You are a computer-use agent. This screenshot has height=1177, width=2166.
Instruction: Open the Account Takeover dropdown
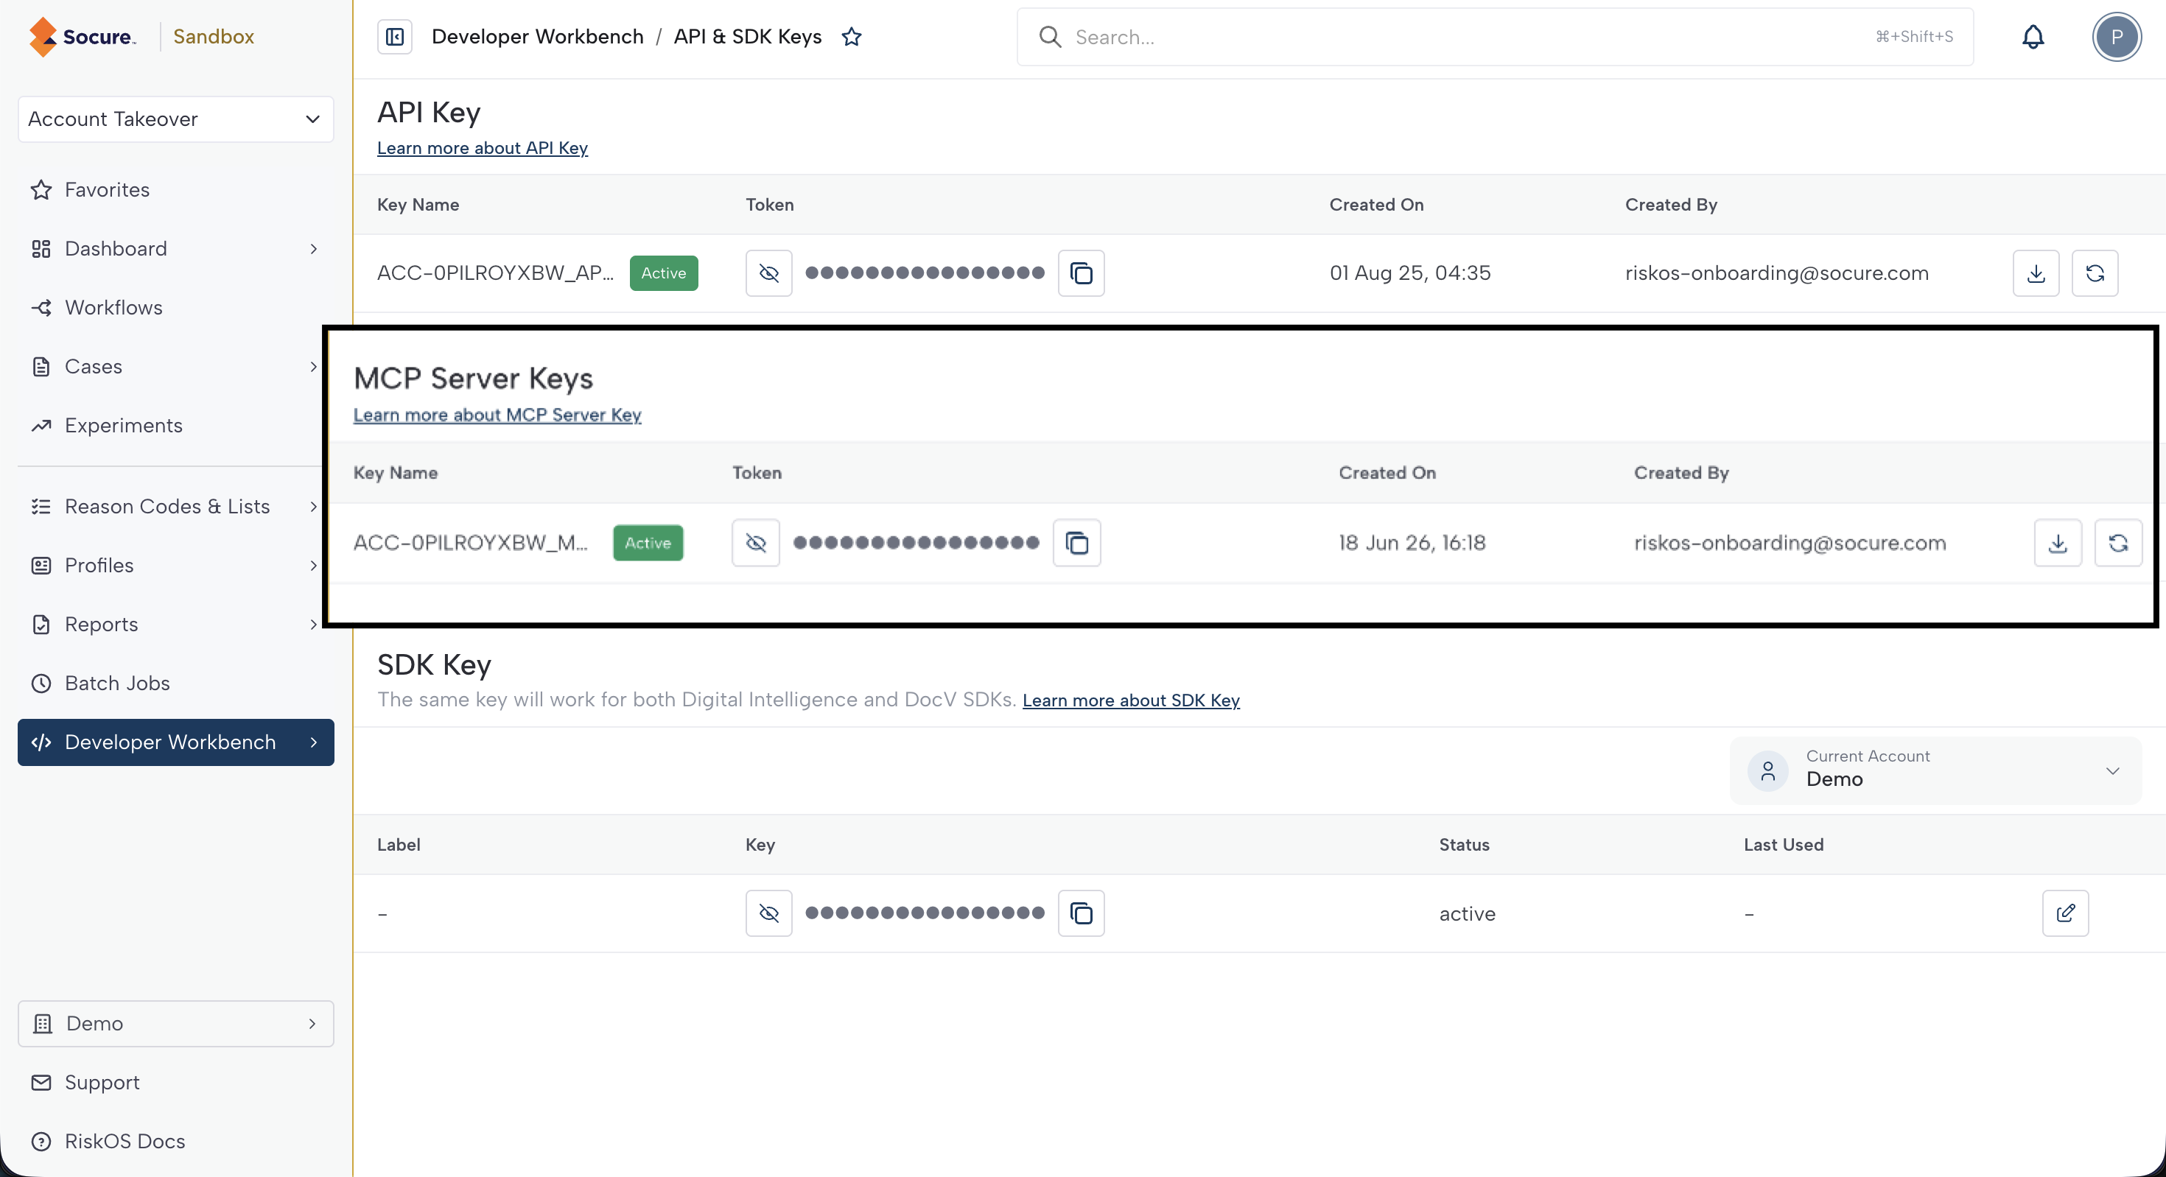(176, 119)
